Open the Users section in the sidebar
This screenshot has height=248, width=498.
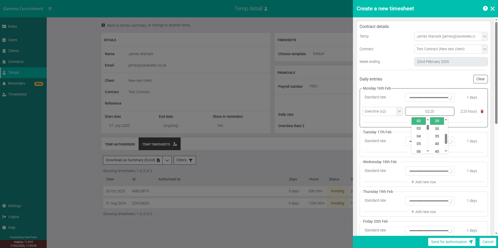pos(12,40)
